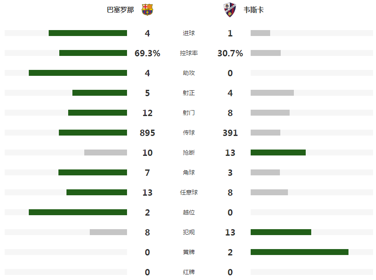Viewport: 376px width, 280px height.
Task: Select the 传球 statistic label
Action: [x=189, y=133]
